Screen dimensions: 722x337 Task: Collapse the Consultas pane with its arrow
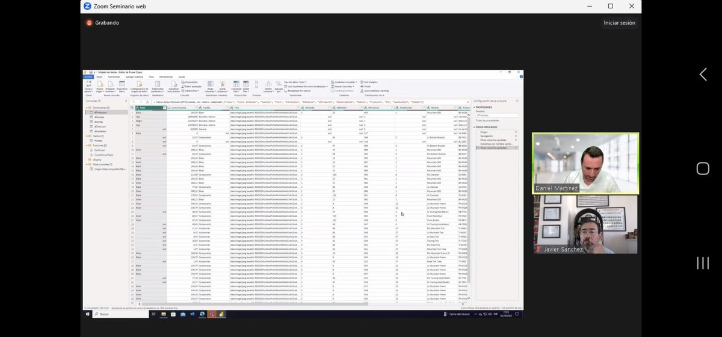coord(126,100)
